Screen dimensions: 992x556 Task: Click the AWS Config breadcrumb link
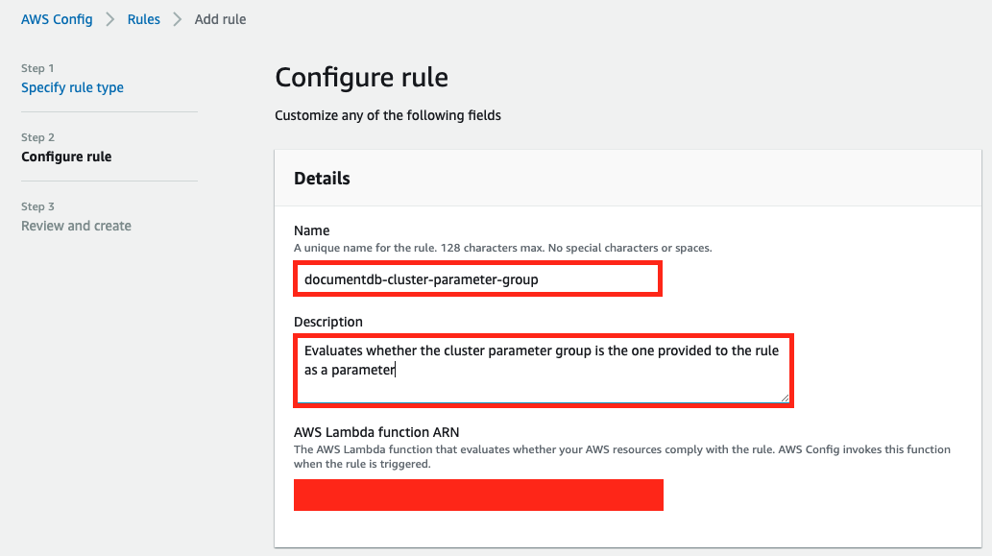(x=57, y=19)
